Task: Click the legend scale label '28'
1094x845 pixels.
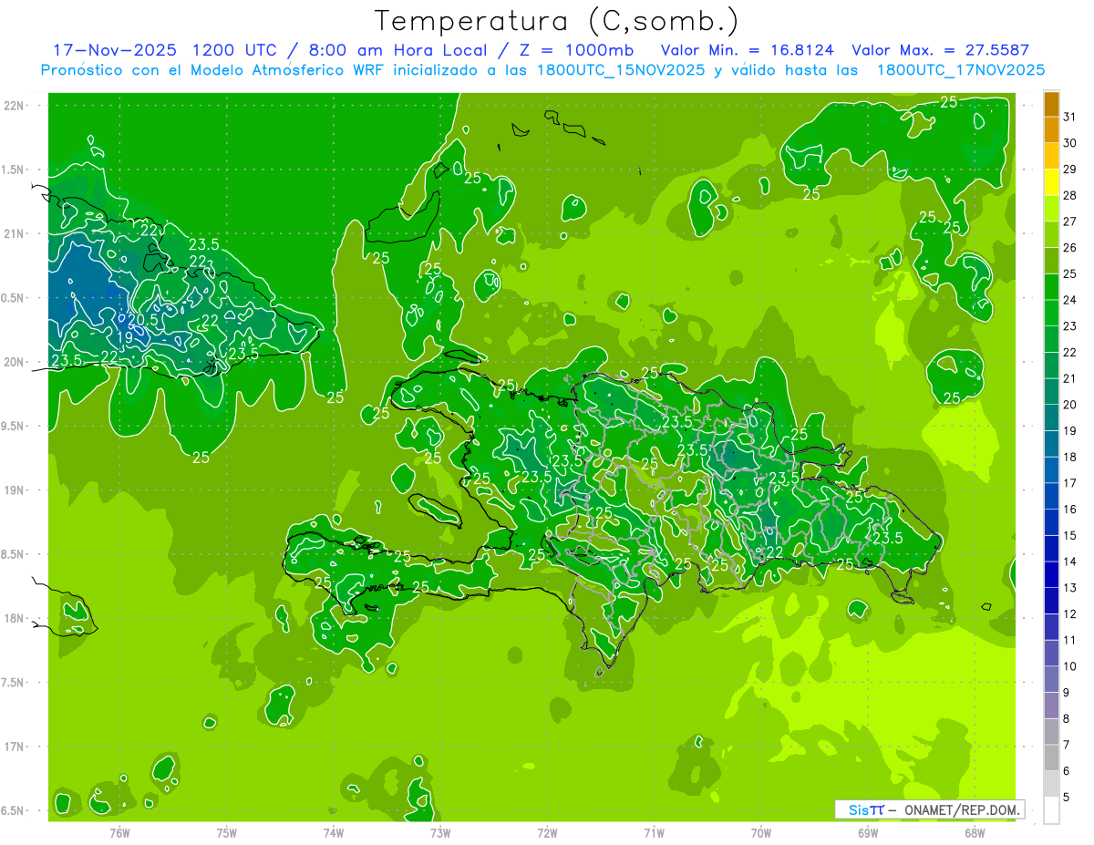Action: coord(1070,195)
